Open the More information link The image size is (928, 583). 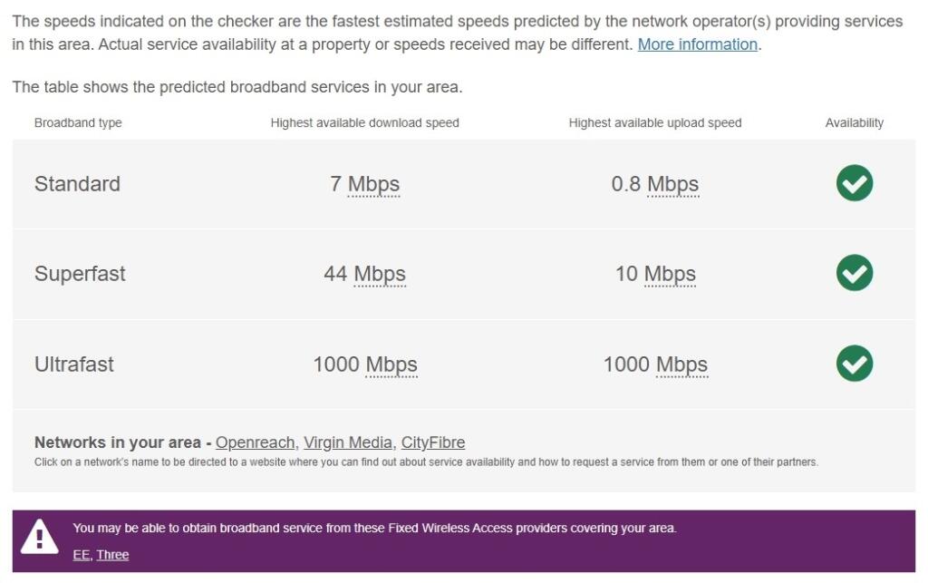coord(696,44)
